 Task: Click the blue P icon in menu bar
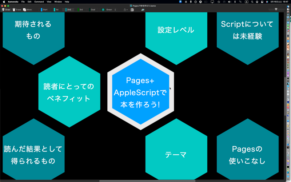(180, 2)
